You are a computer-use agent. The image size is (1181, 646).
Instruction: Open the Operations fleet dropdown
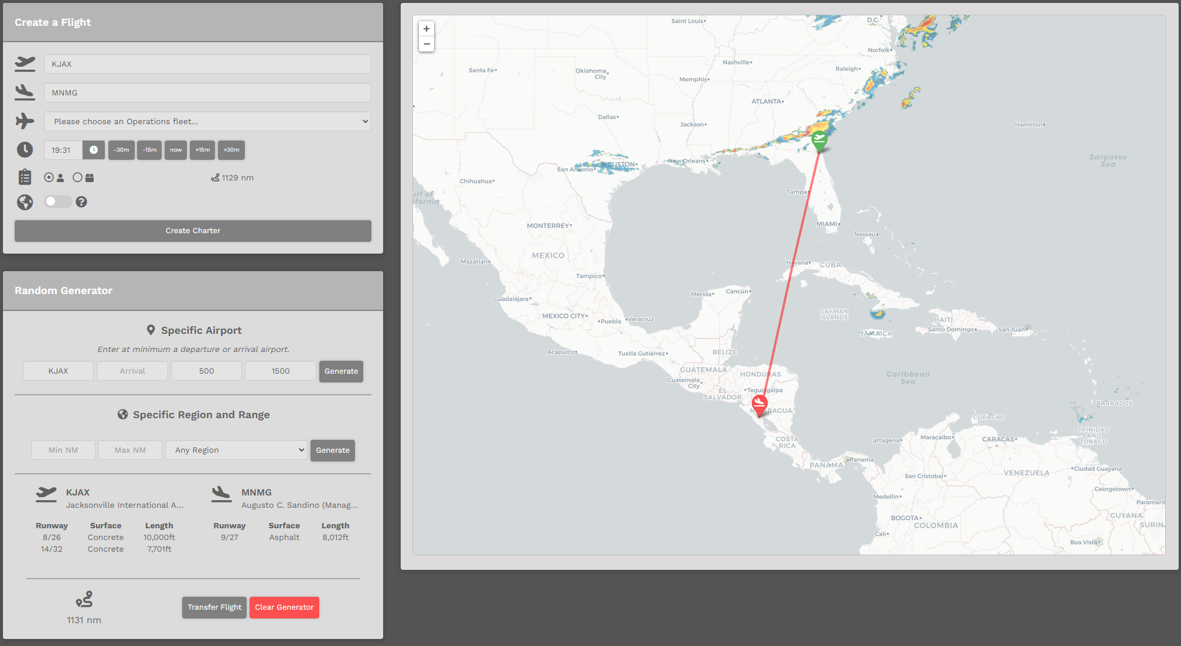point(207,121)
